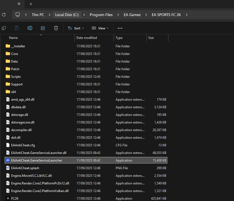Navigate to EA Games breadcrumb
Viewport: 234px width, 201px height.
click(x=132, y=15)
